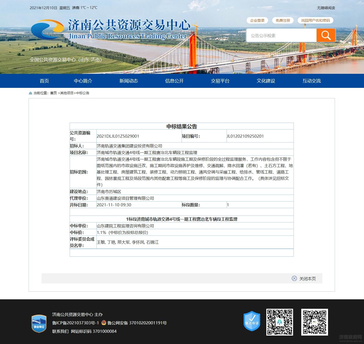Image resolution: width=364 pixels, height=344 pixels.
Task: Focus the 公告公示检索 search field
Action: pyautogui.click(x=281, y=35)
